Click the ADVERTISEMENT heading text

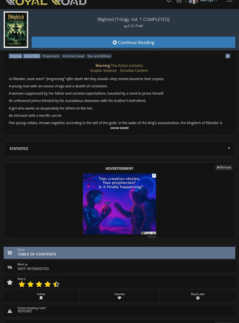[x=119, y=169]
